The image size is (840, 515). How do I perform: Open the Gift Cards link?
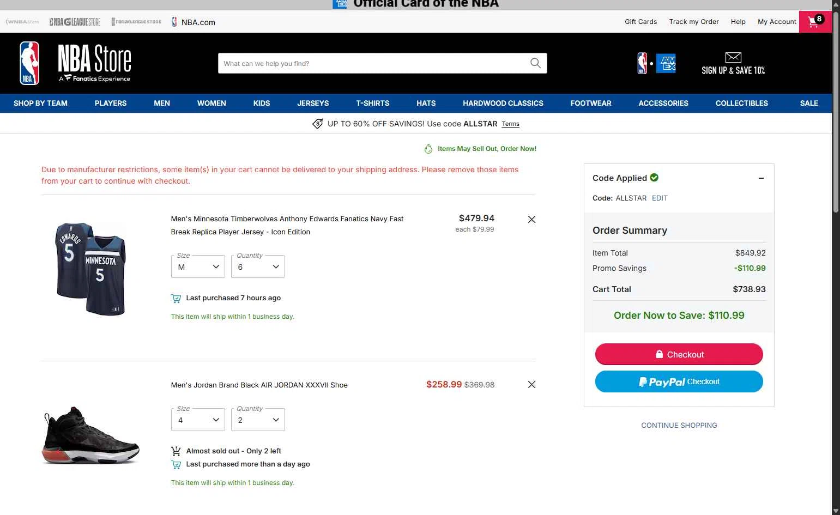(640, 22)
